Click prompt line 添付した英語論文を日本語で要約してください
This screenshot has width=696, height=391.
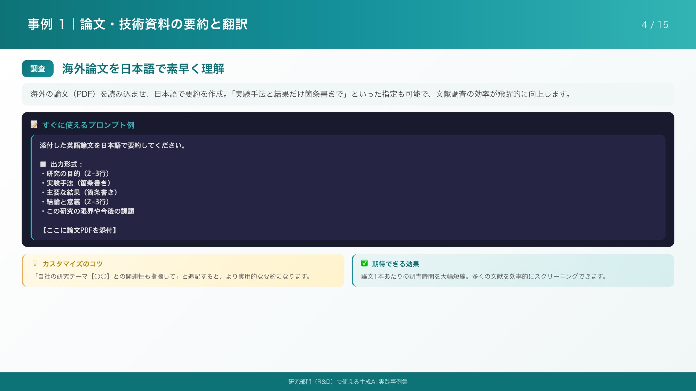pyautogui.click(x=113, y=145)
